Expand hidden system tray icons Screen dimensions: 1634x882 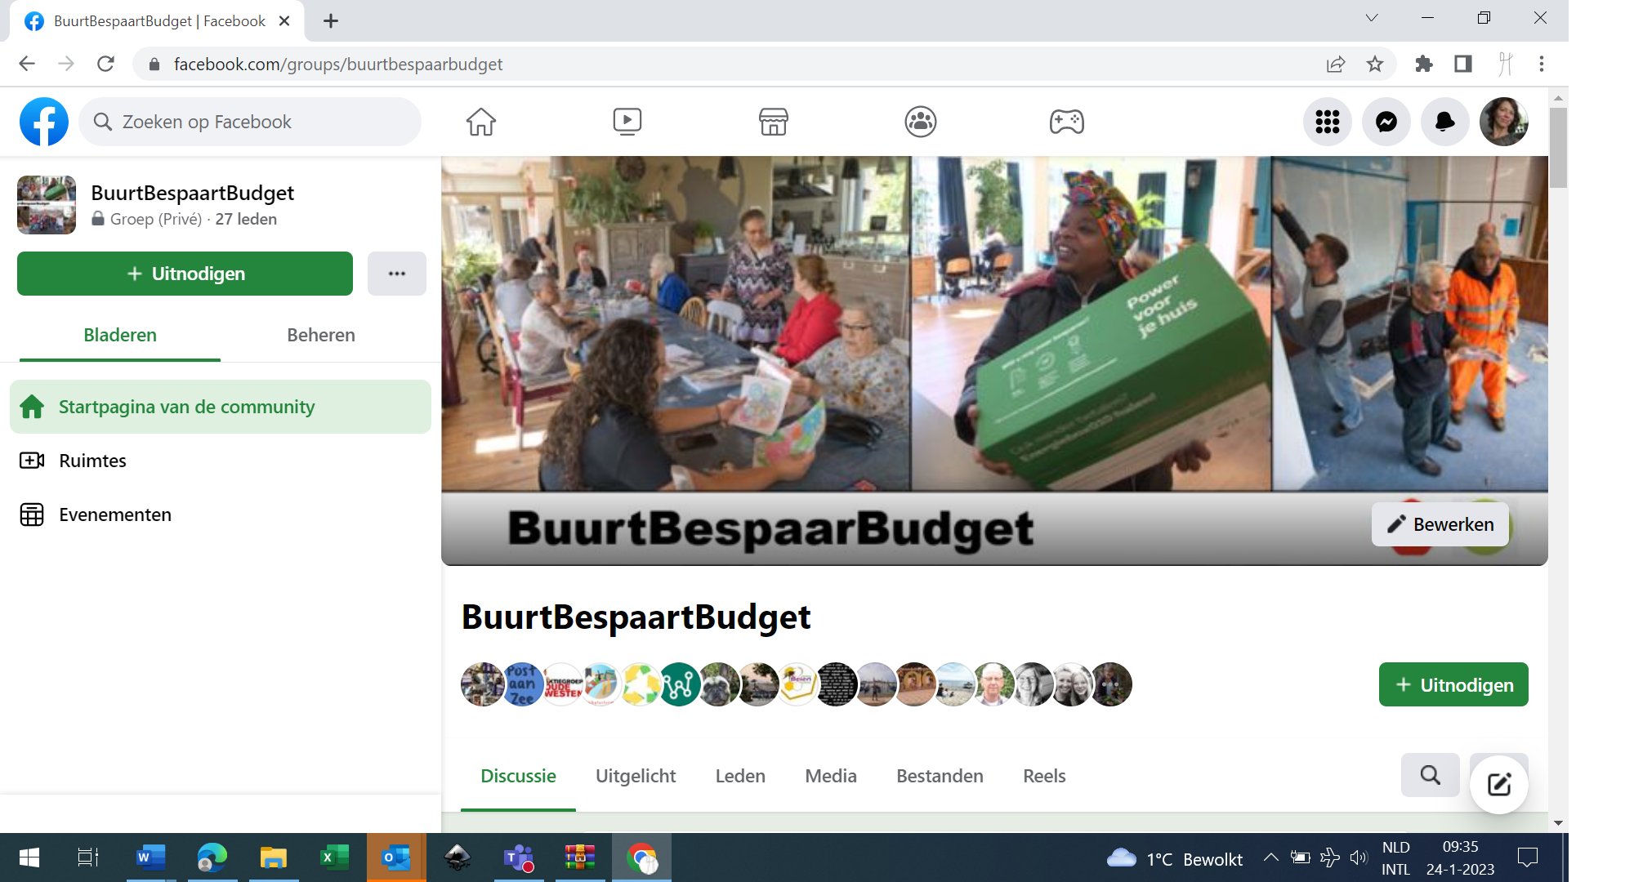pyautogui.click(x=1270, y=857)
